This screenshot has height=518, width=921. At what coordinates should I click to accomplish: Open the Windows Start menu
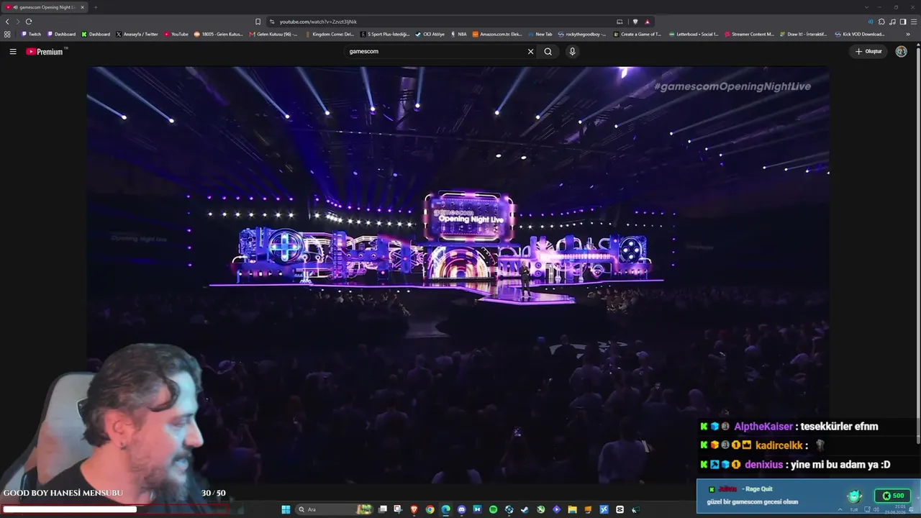(x=286, y=509)
